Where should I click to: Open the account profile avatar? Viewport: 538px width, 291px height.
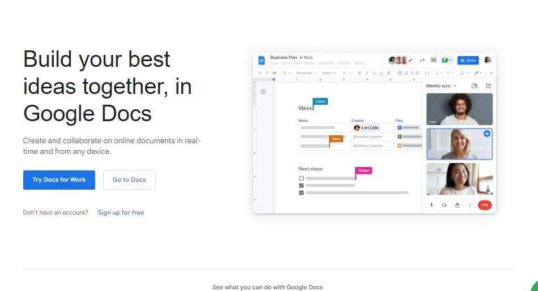[x=488, y=61]
